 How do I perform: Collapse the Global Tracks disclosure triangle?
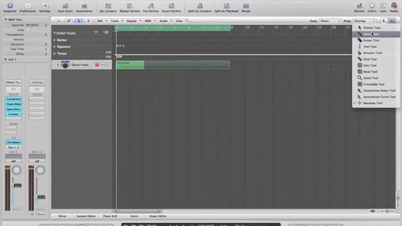click(x=55, y=33)
